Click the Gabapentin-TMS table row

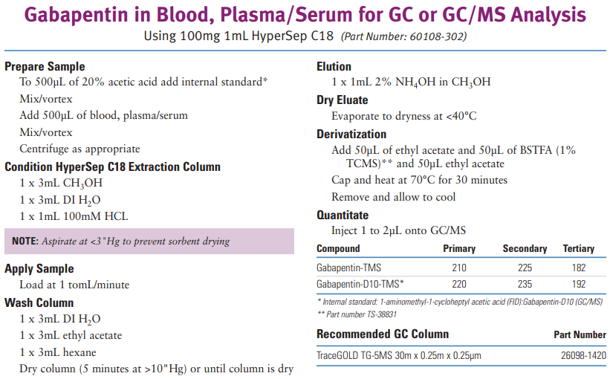(x=461, y=268)
